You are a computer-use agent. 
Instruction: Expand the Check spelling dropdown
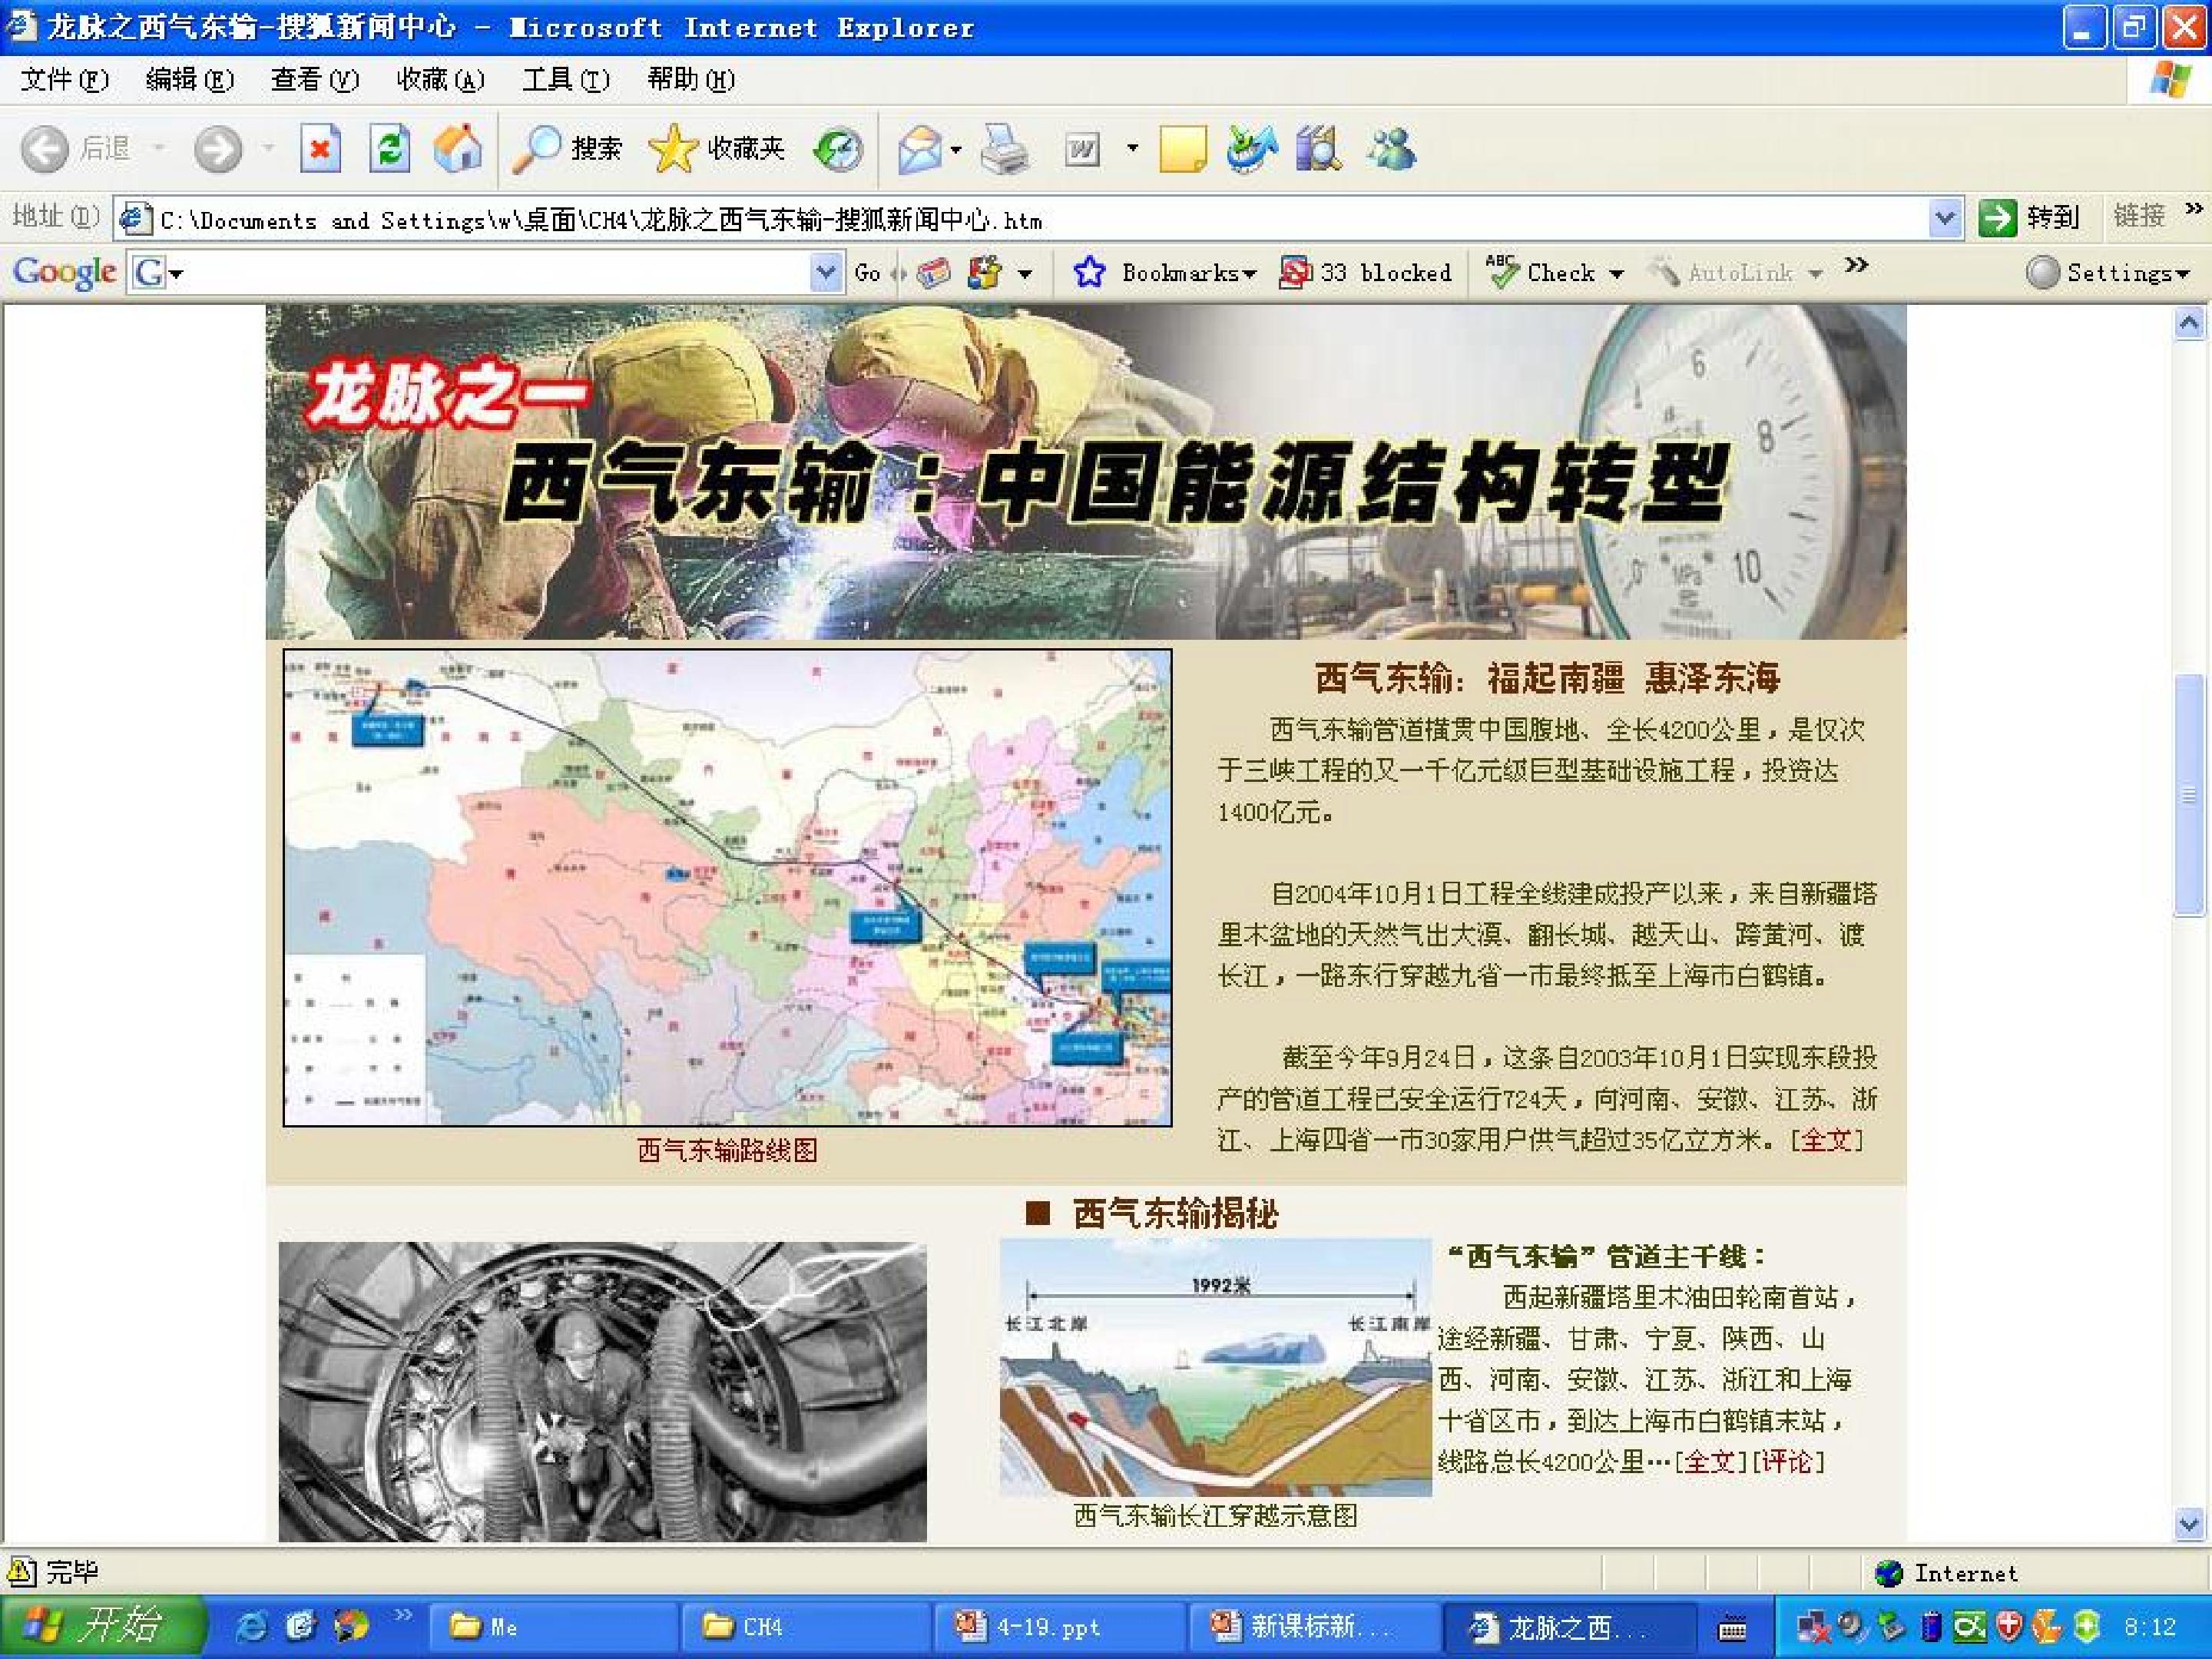coord(1616,273)
